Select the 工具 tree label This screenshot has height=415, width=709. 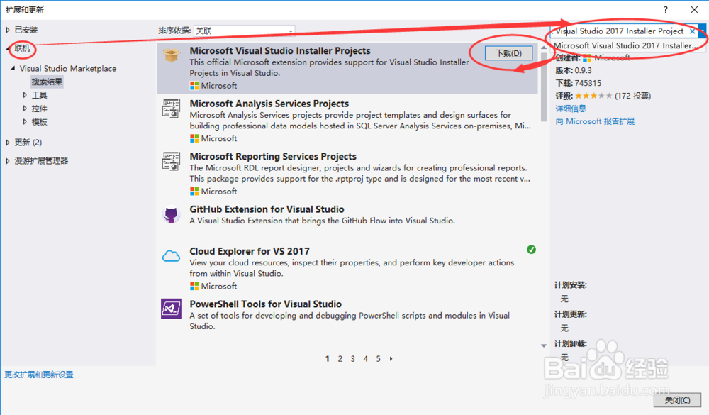click(39, 95)
